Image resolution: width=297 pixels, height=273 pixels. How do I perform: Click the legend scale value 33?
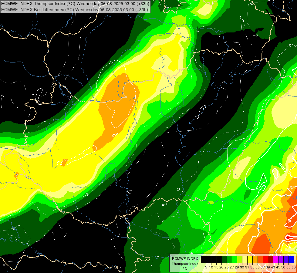point(252,267)
